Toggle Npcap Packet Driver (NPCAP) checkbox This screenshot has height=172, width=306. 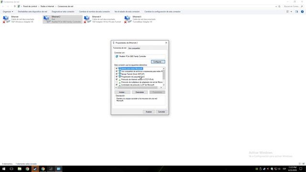(117, 74)
